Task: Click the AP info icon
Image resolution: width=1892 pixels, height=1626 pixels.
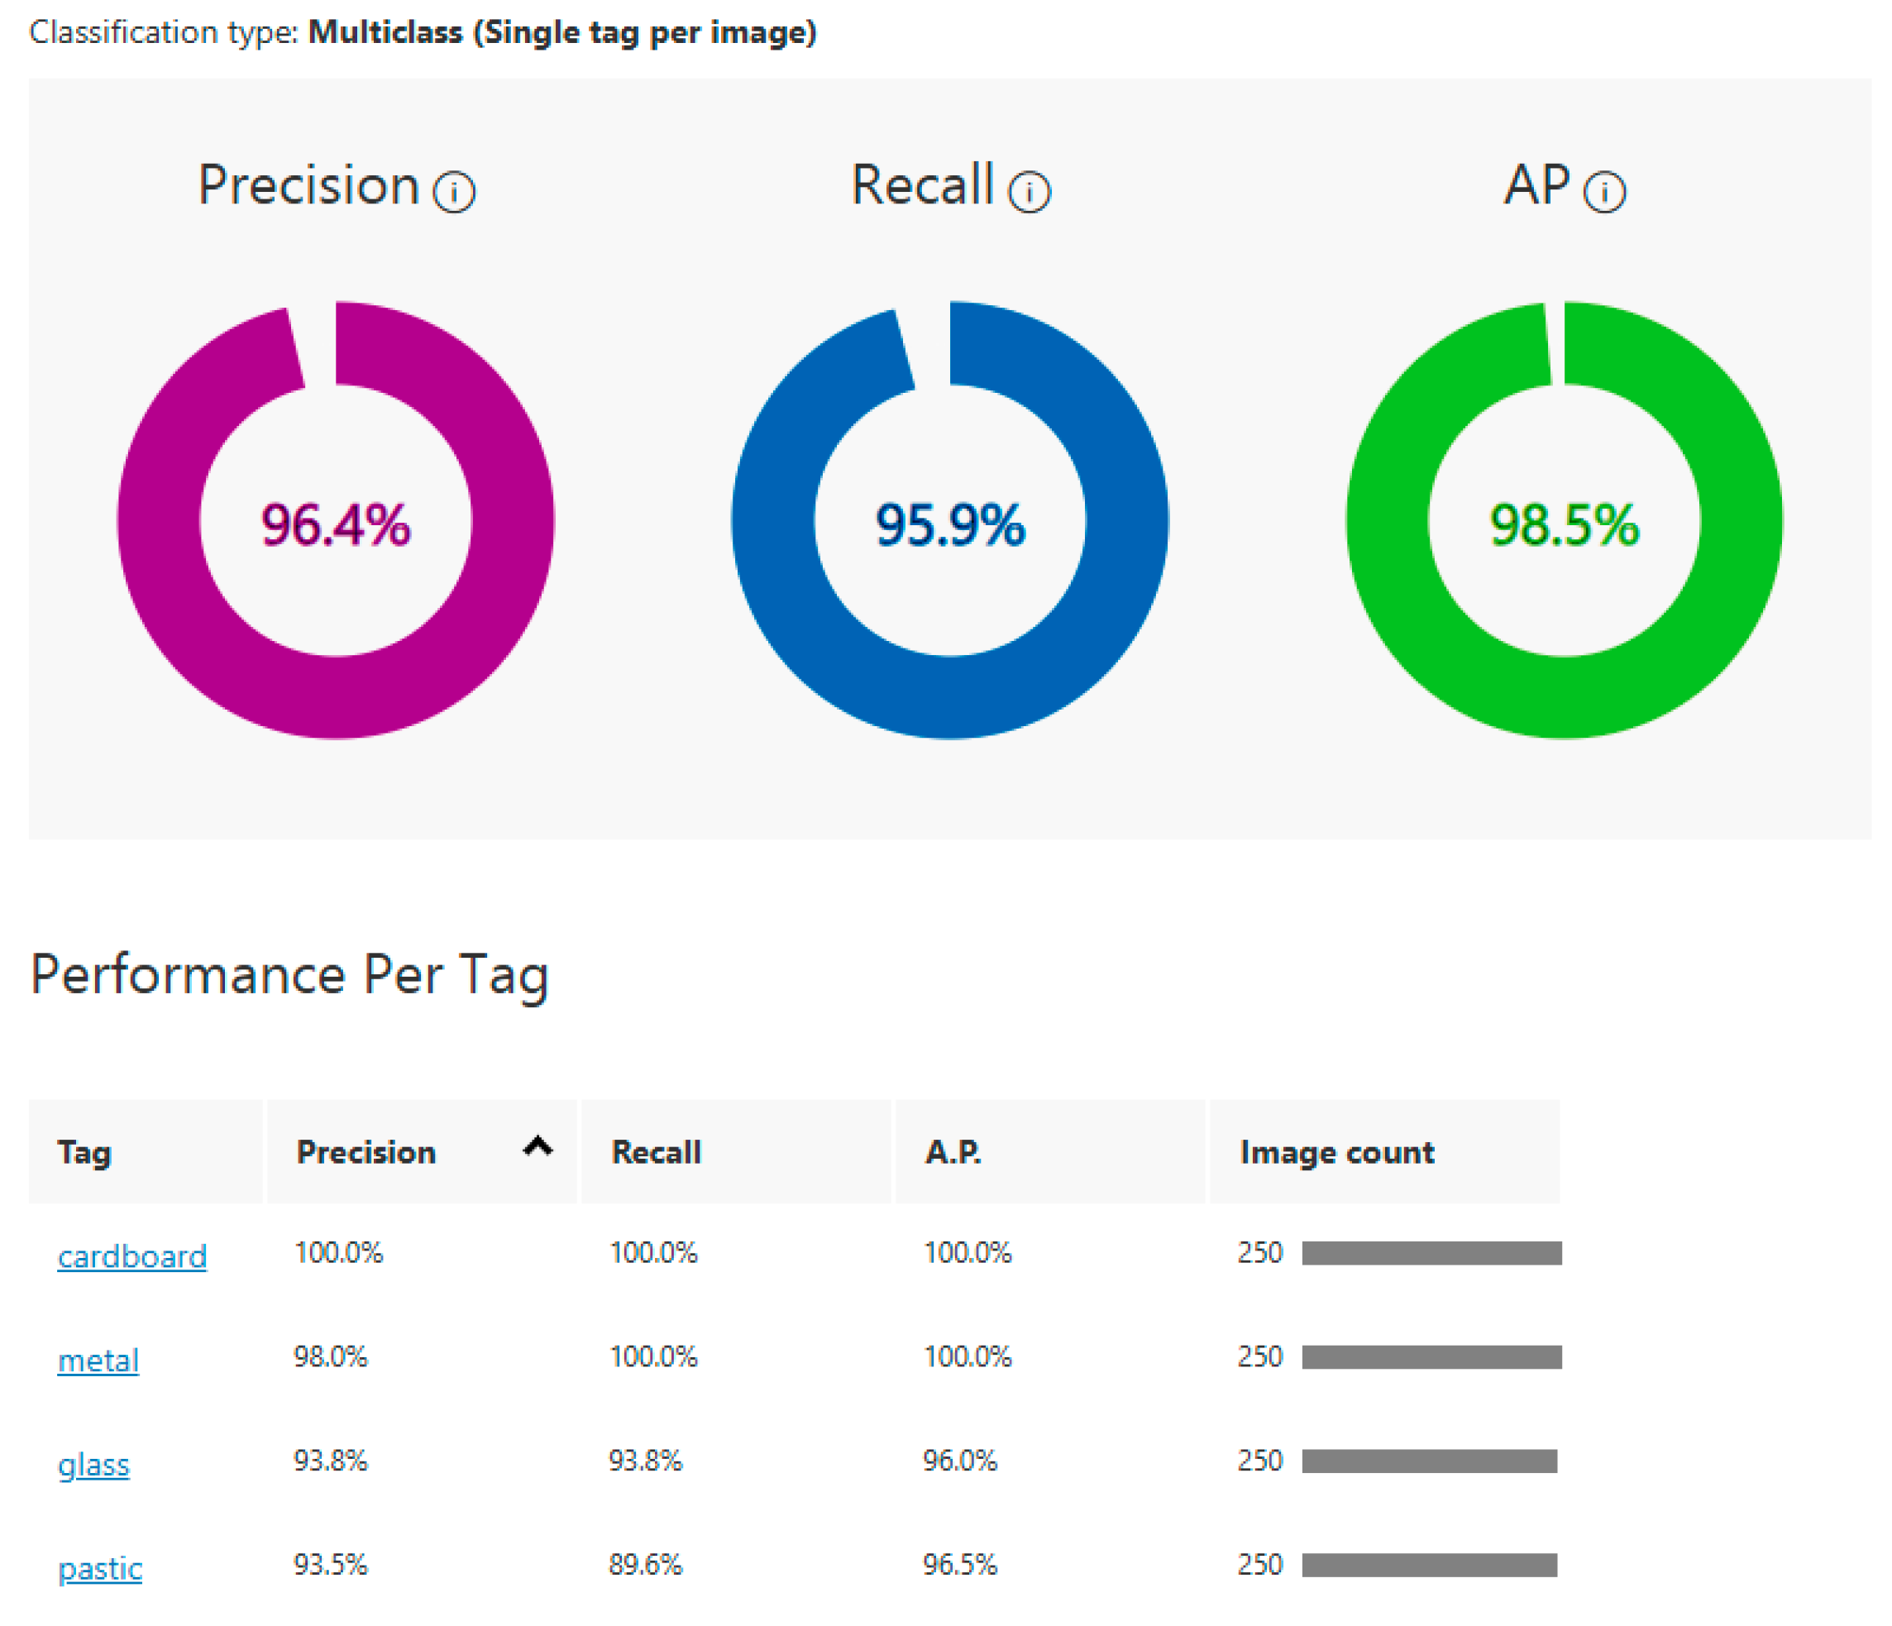Action: (x=1604, y=192)
